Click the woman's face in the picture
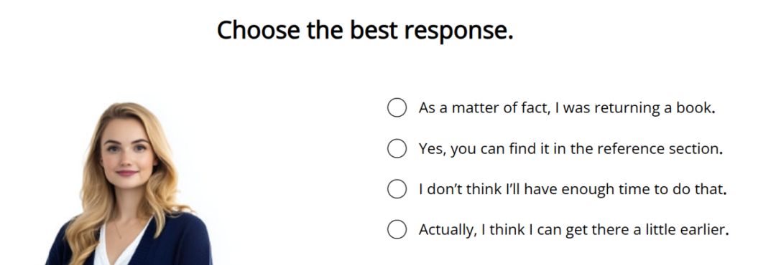This screenshot has height=265, width=776. [126, 152]
